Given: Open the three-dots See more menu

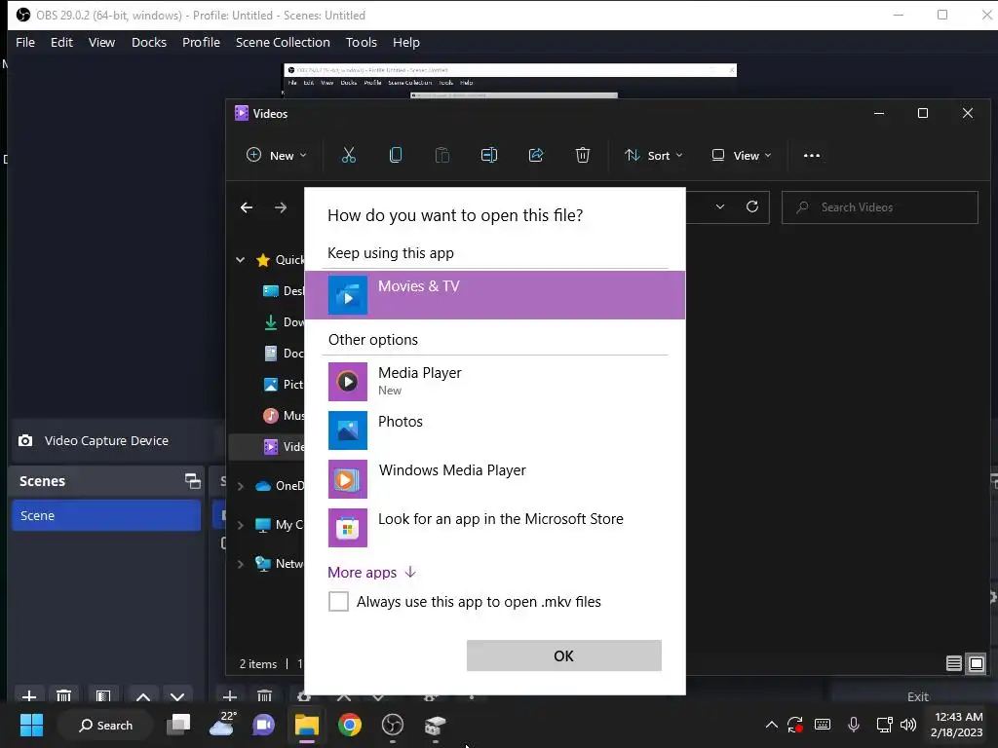Looking at the screenshot, I should click(812, 155).
